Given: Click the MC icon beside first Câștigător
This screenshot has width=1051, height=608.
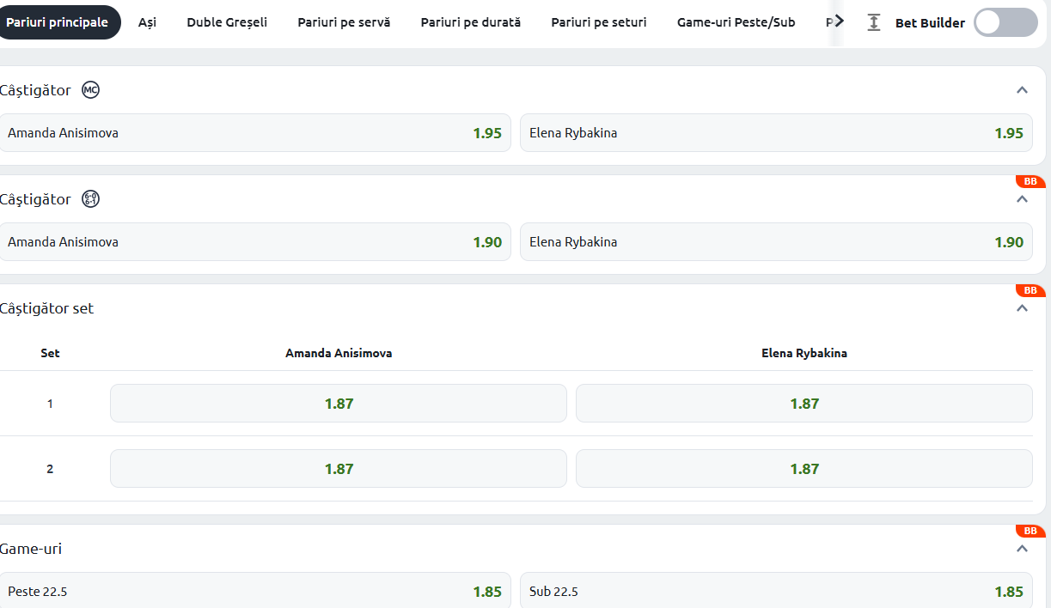Looking at the screenshot, I should [90, 90].
